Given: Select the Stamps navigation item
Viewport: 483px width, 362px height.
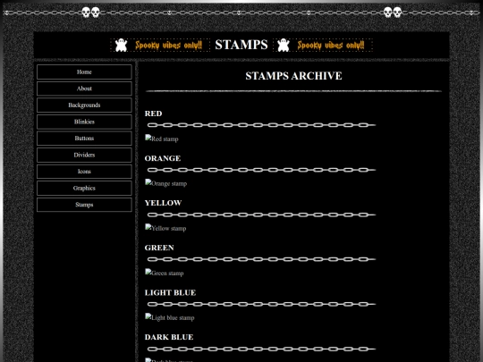Looking at the screenshot, I should [x=84, y=205].
